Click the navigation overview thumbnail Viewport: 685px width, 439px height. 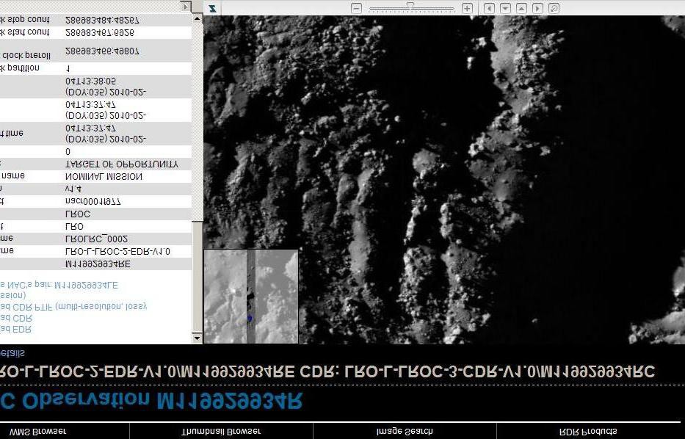250,297
